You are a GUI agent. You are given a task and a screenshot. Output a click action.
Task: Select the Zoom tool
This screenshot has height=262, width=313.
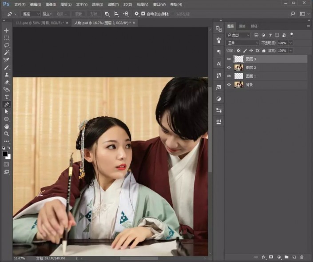(6, 134)
